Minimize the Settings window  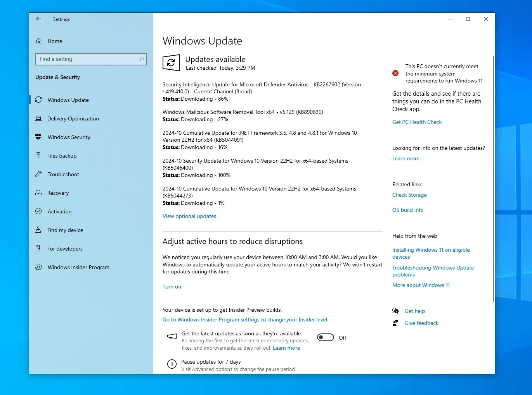[x=450, y=19]
